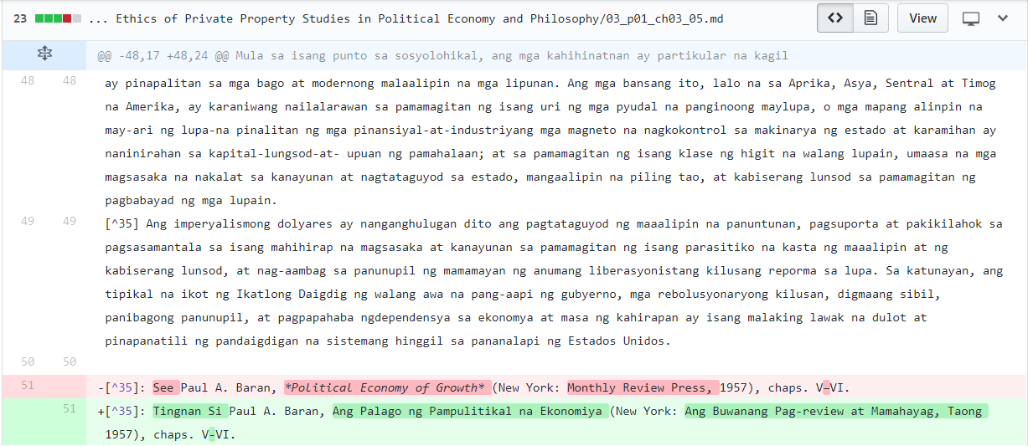This screenshot has width=1028, height=446.
Task: Open desktop client monitor icon
Action: pos(971,18)
